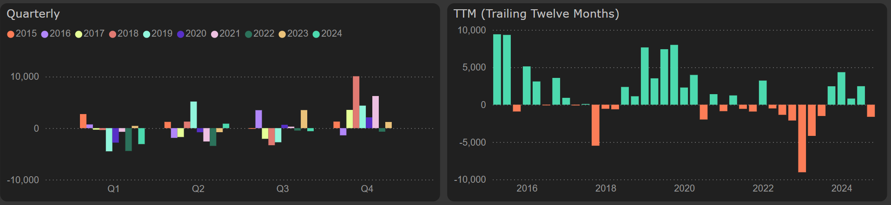The image size is (891, 205).
Task: Hide the 2017 series in legend
Action: 90,34
